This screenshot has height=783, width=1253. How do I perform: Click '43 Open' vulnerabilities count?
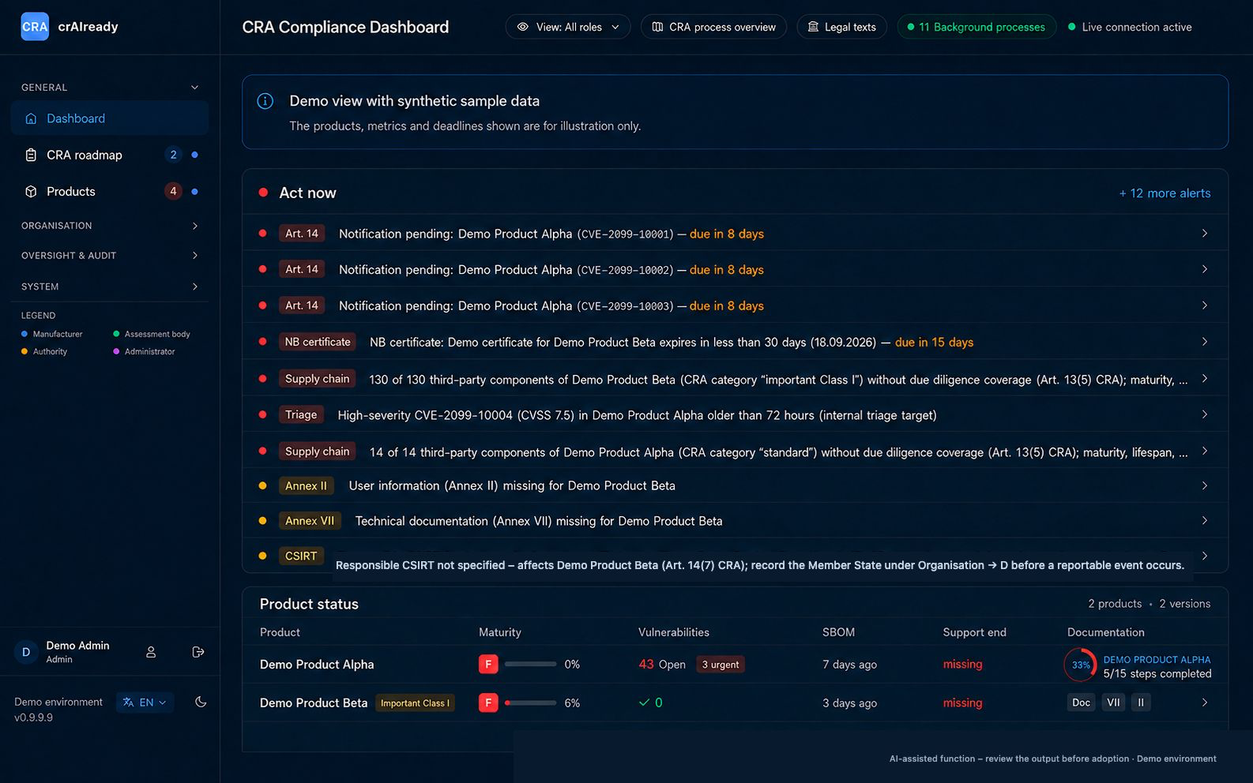(x=662, y=665)
